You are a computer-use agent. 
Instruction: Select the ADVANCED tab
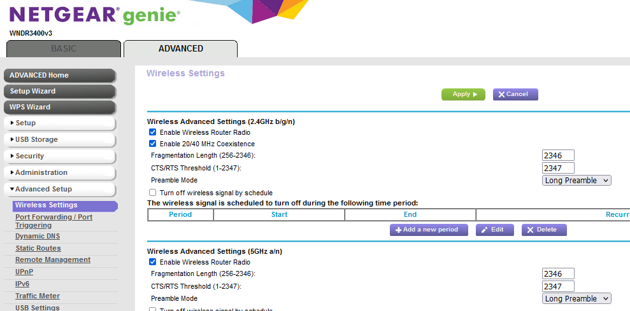click(x=180, y=49)
